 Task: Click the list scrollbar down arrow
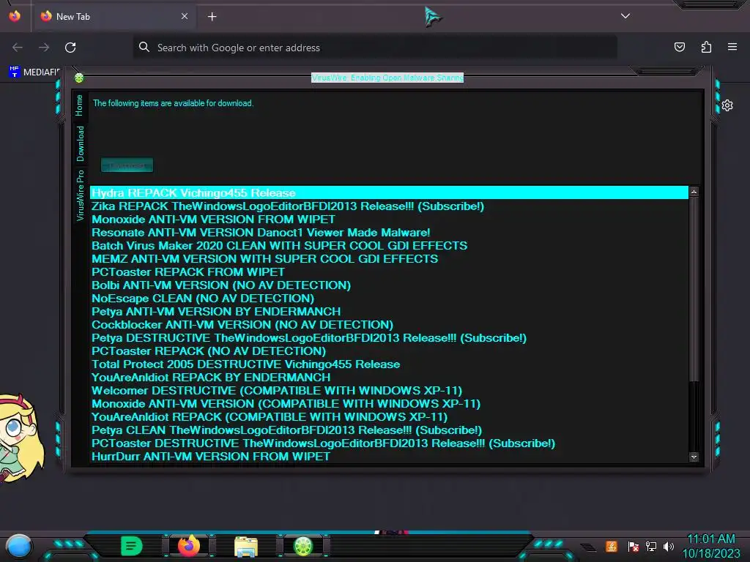tap(694, 457)
